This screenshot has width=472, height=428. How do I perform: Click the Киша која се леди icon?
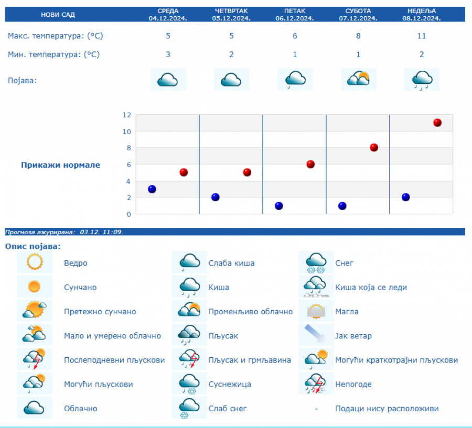pyautogui.click(x=316, y=287)
